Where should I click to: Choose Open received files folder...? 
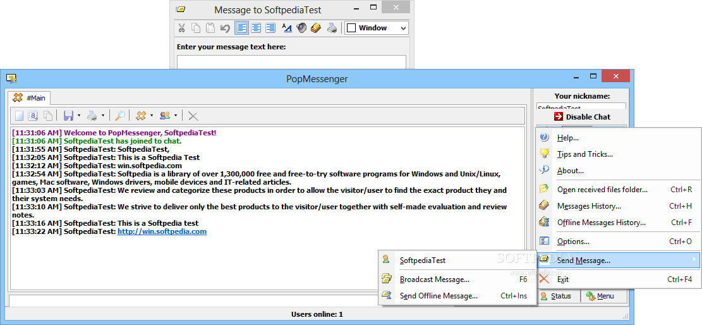[x=619, y=190]
